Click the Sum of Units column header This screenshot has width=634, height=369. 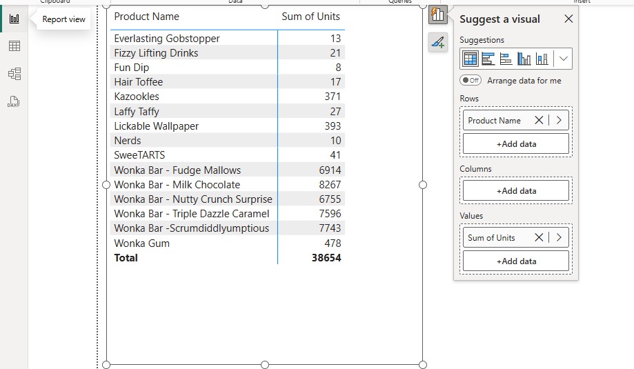click(310, 17)
